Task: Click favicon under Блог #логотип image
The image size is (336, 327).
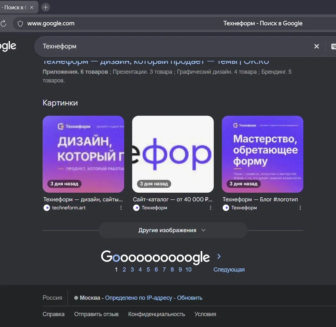Action: (x=226, y=208)
